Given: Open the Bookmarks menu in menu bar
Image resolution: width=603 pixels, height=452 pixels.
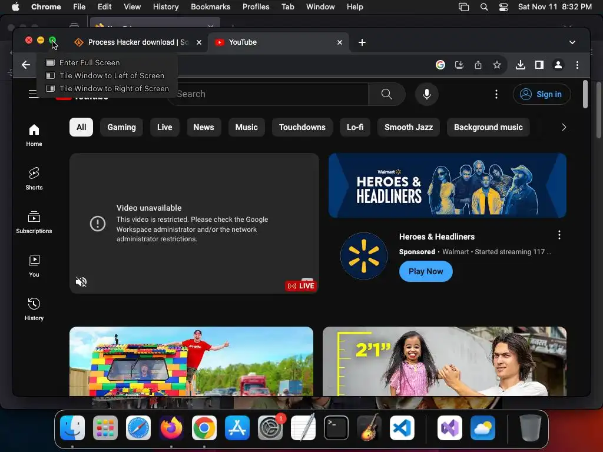Looking at the screenshot, I should pos(210,7).
